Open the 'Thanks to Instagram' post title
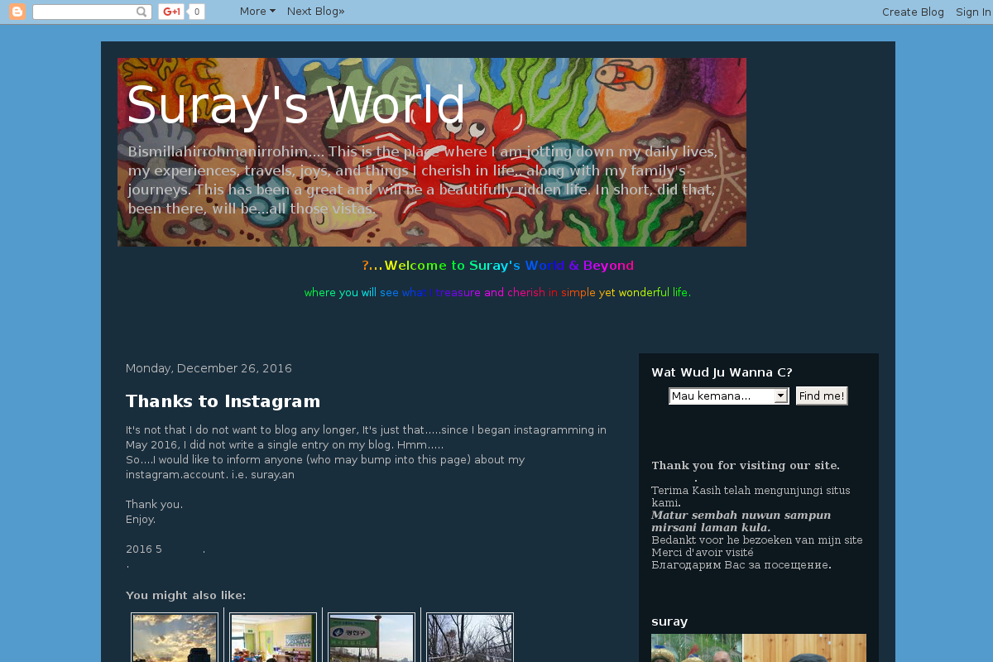The width and height of the screenshot is (993, 662). 223,401
